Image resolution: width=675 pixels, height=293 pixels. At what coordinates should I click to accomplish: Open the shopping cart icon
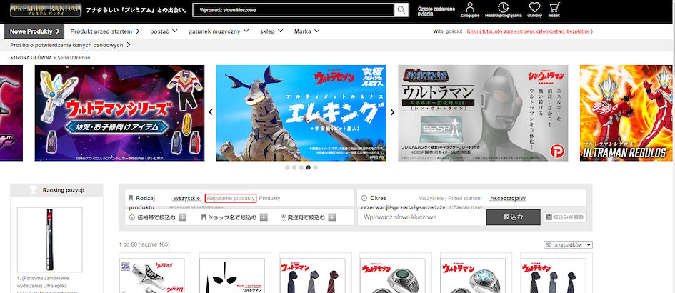click(554, 7)
